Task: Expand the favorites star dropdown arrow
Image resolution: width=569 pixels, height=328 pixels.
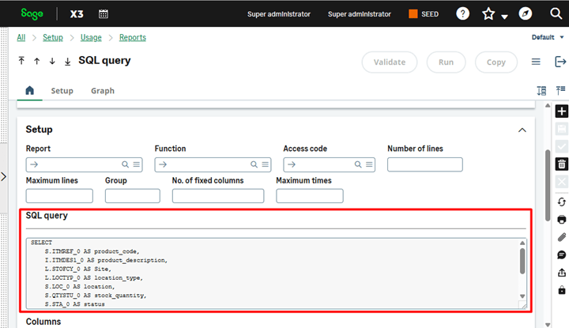Action: (x=504, y=17)
